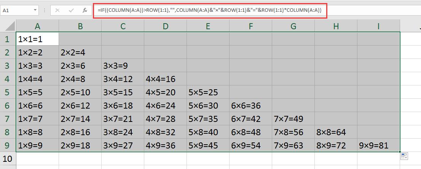Click cell containing 5×8=40

[208, 132]
